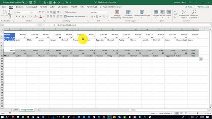Toggle bottom vertical alignment
212x119 pixels.
(54, 12)
